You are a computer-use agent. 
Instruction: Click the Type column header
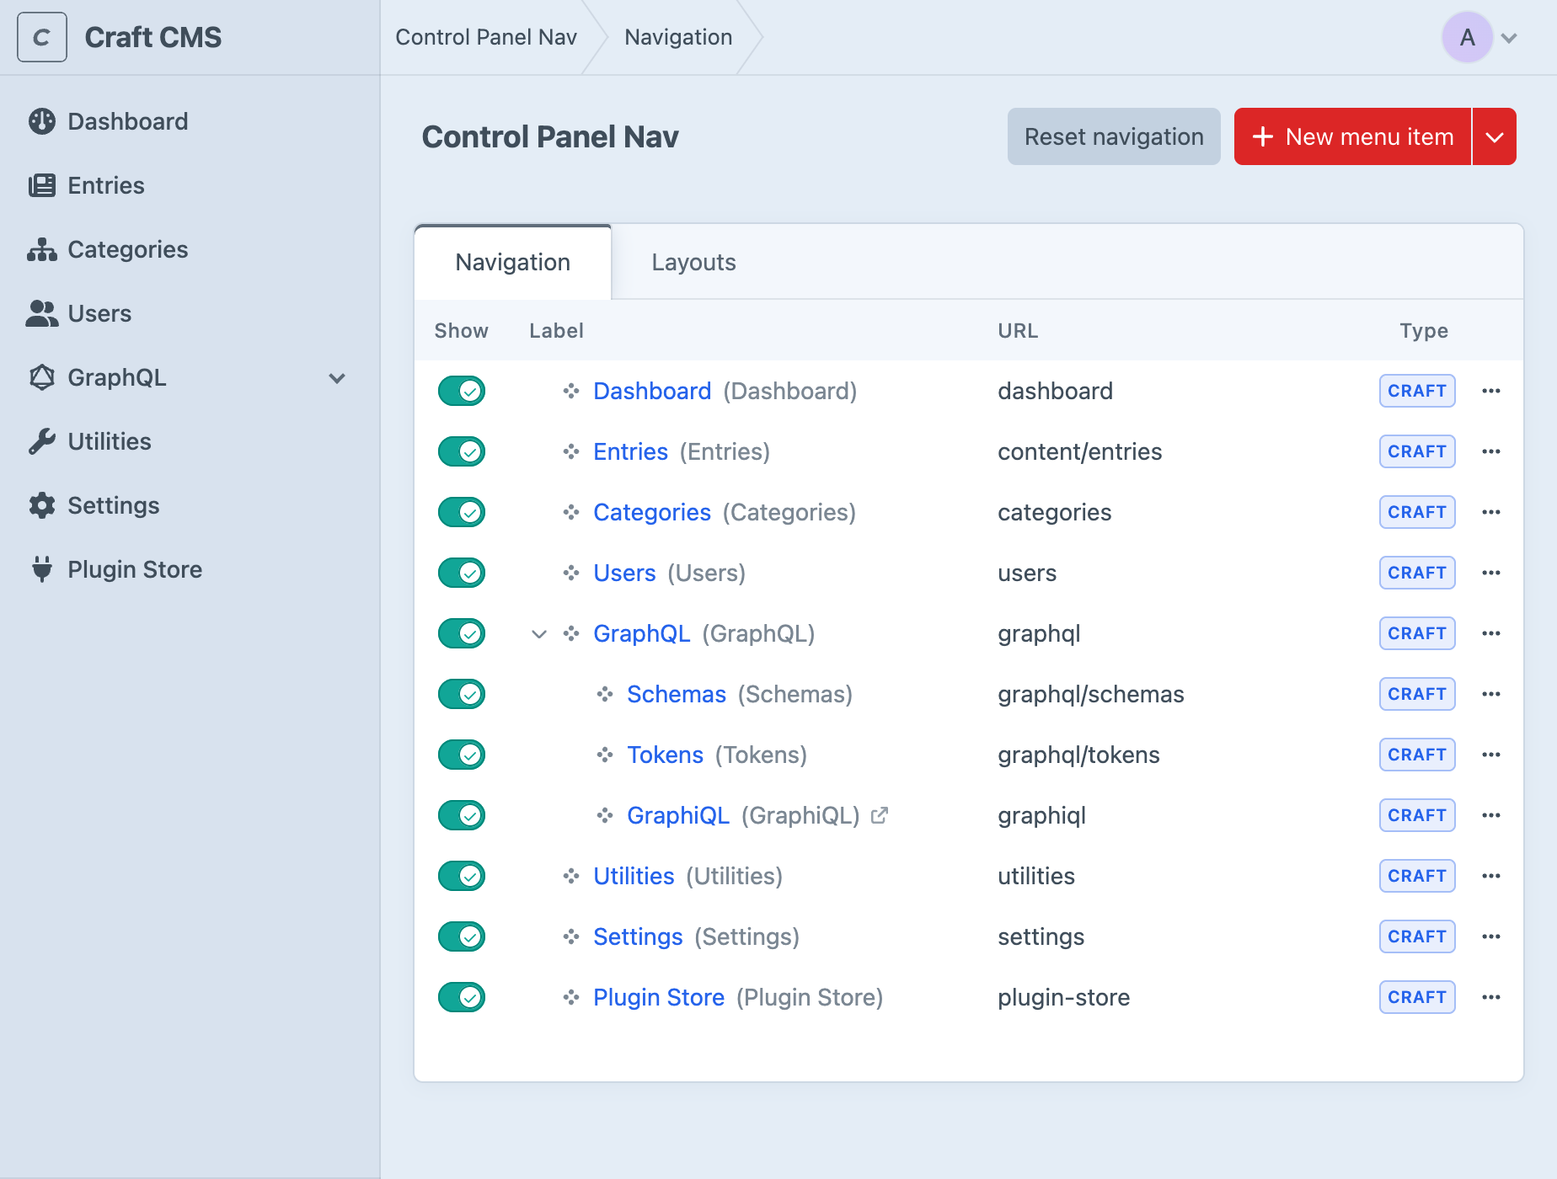[1424, 331]
